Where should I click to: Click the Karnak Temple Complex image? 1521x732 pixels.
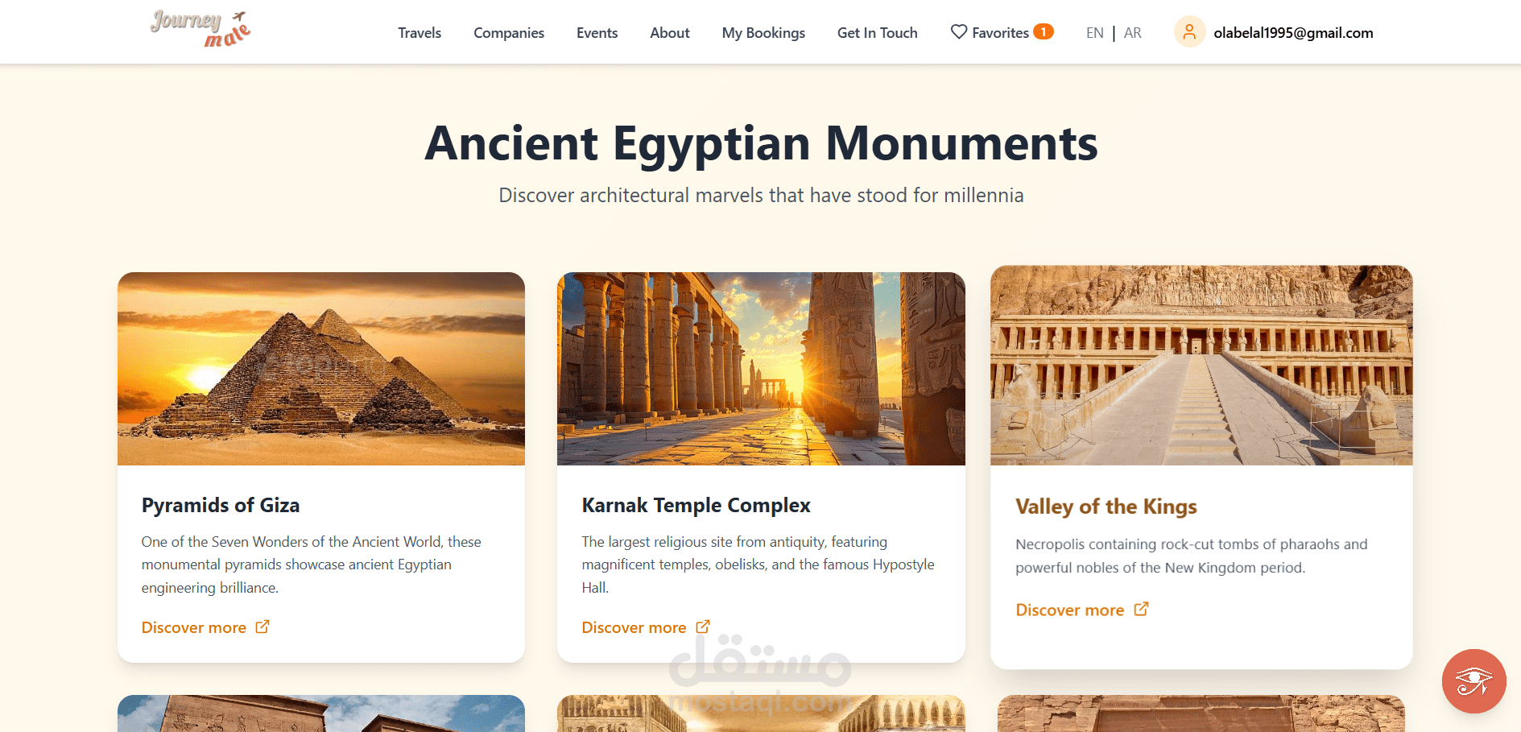pos(761,369)
